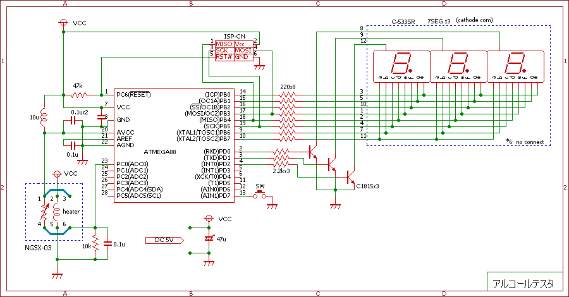569x297 pixels.
Task: Select the vertical capacitor between VCC and GND pins
Action: (x=101, y=117)
